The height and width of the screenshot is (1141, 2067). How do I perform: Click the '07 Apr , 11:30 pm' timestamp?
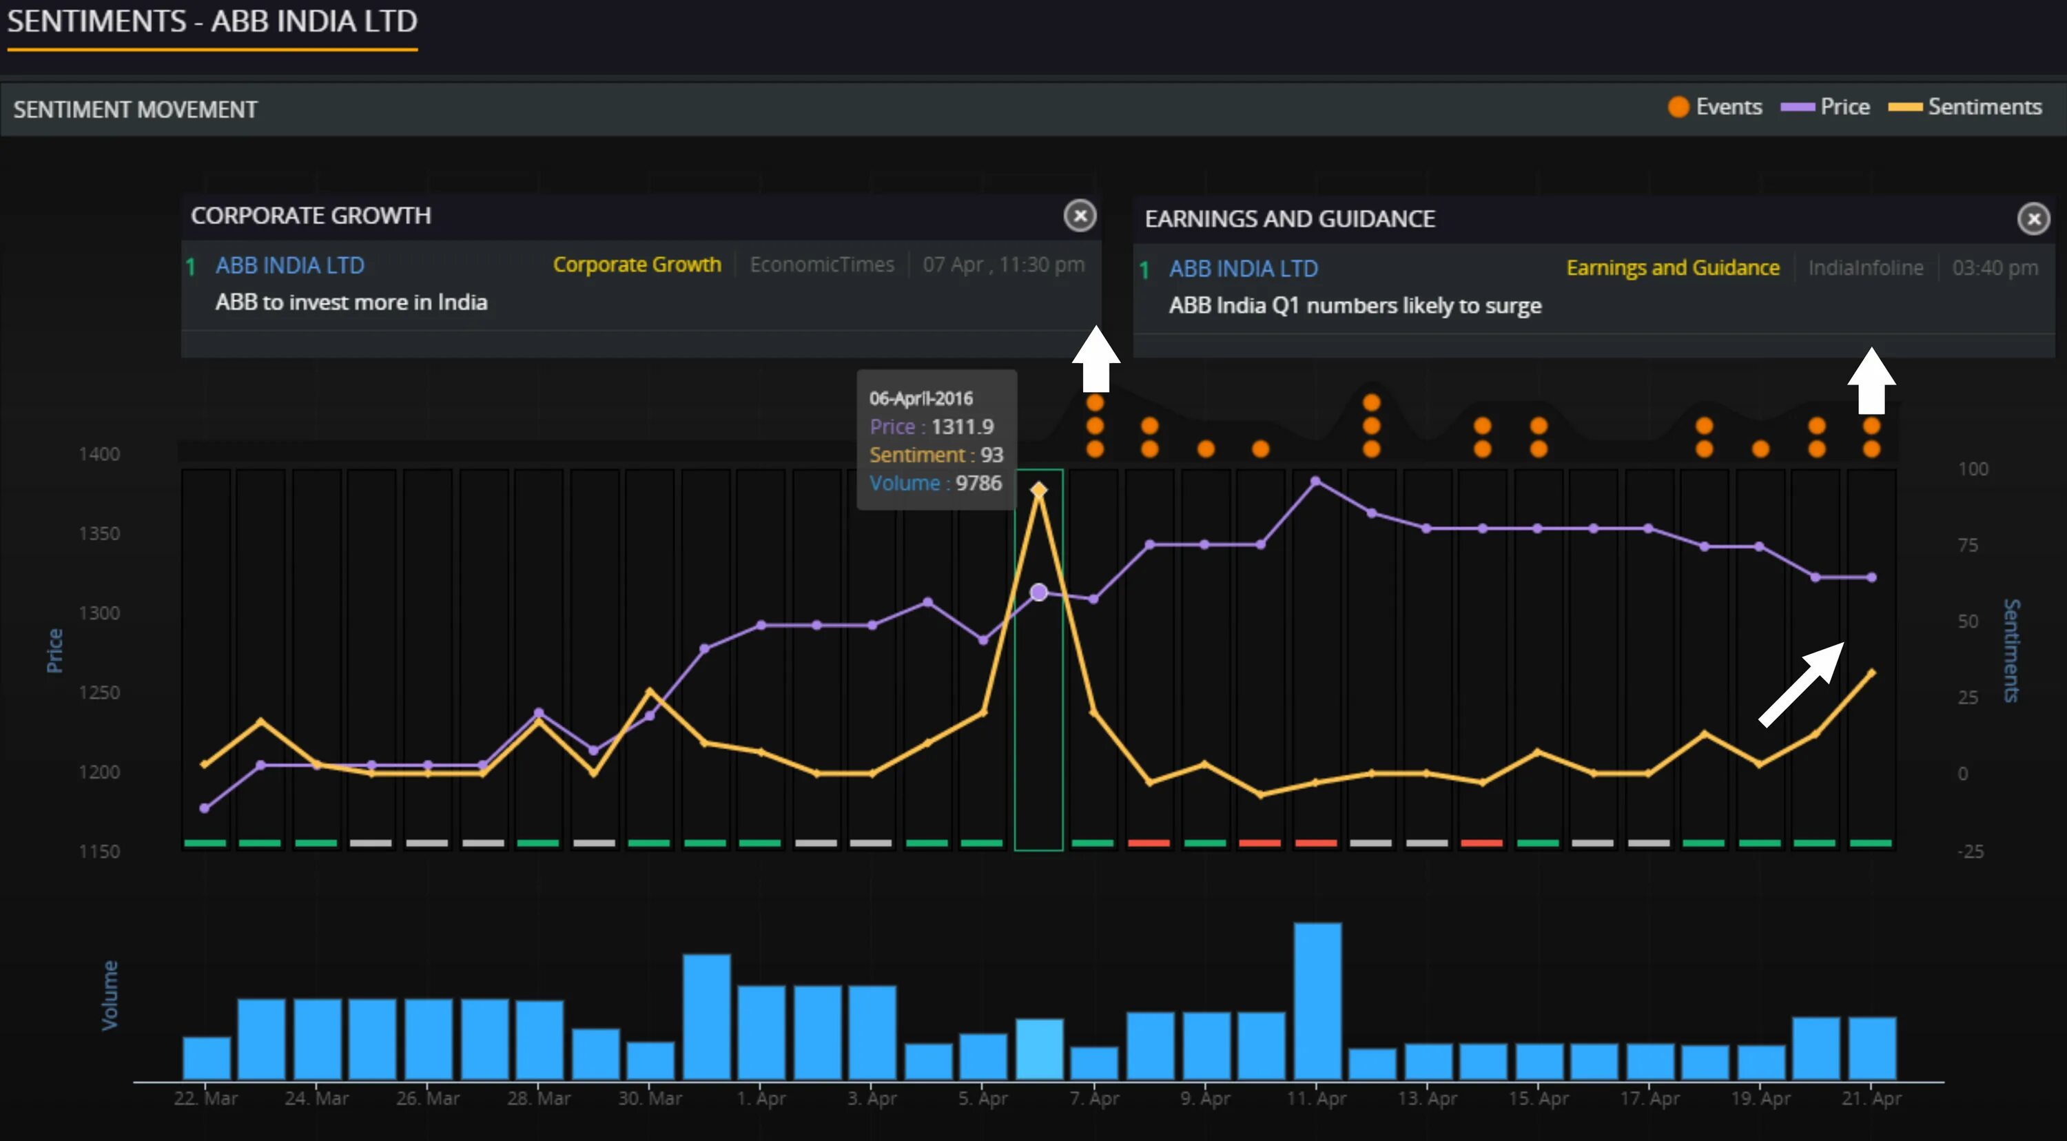[x=1003, y=265]
